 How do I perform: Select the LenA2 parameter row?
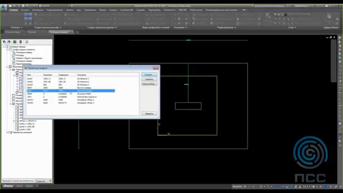tap(71, 82)
